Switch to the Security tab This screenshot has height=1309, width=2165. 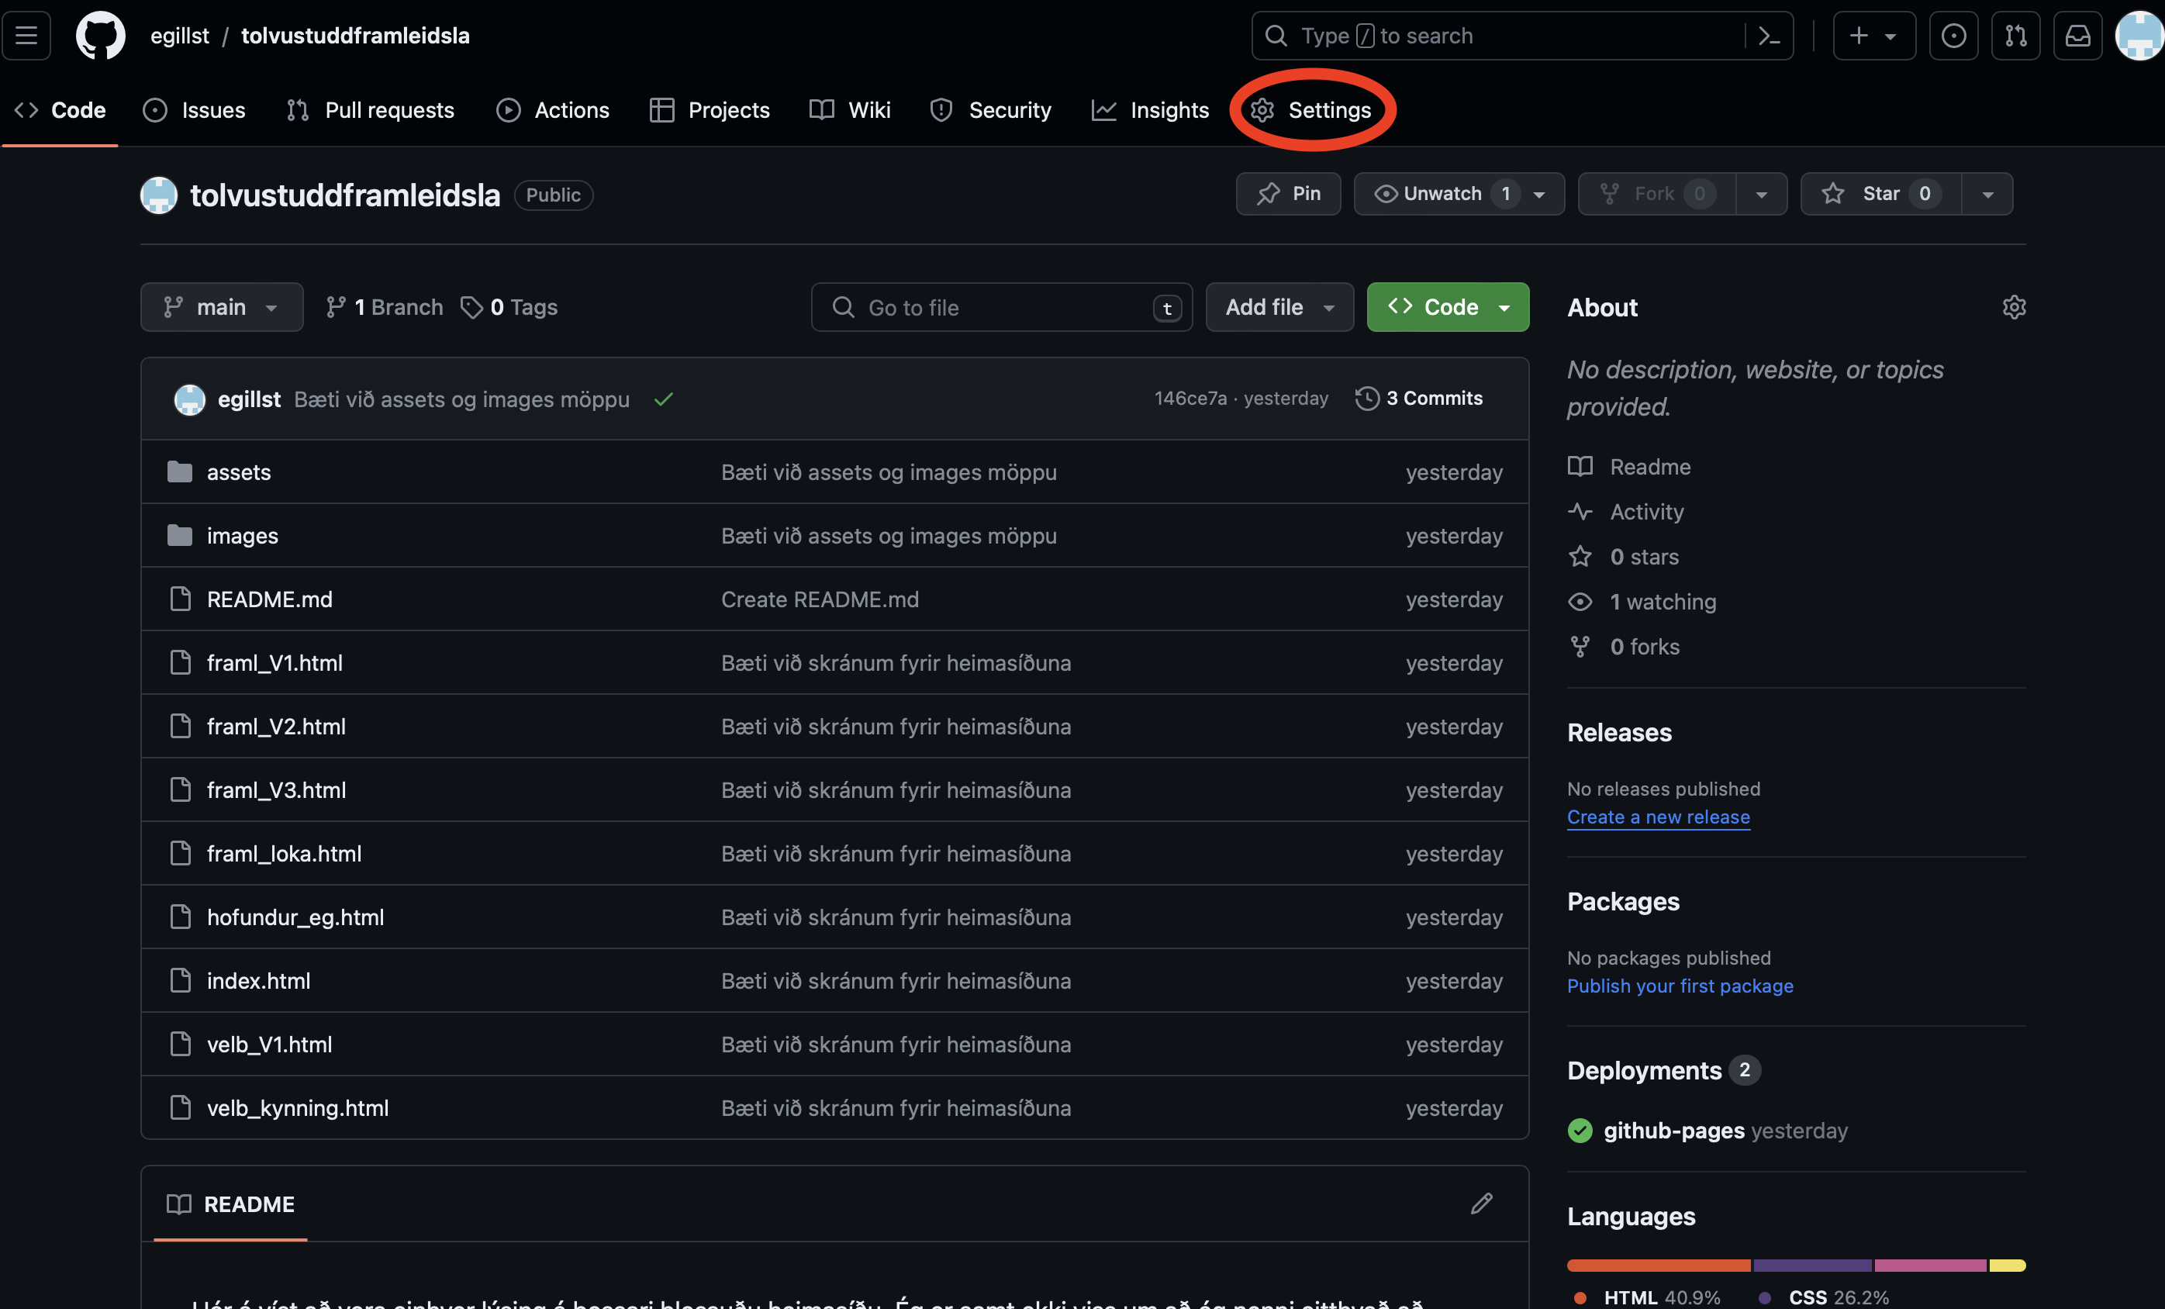click(x=991, y=111)
